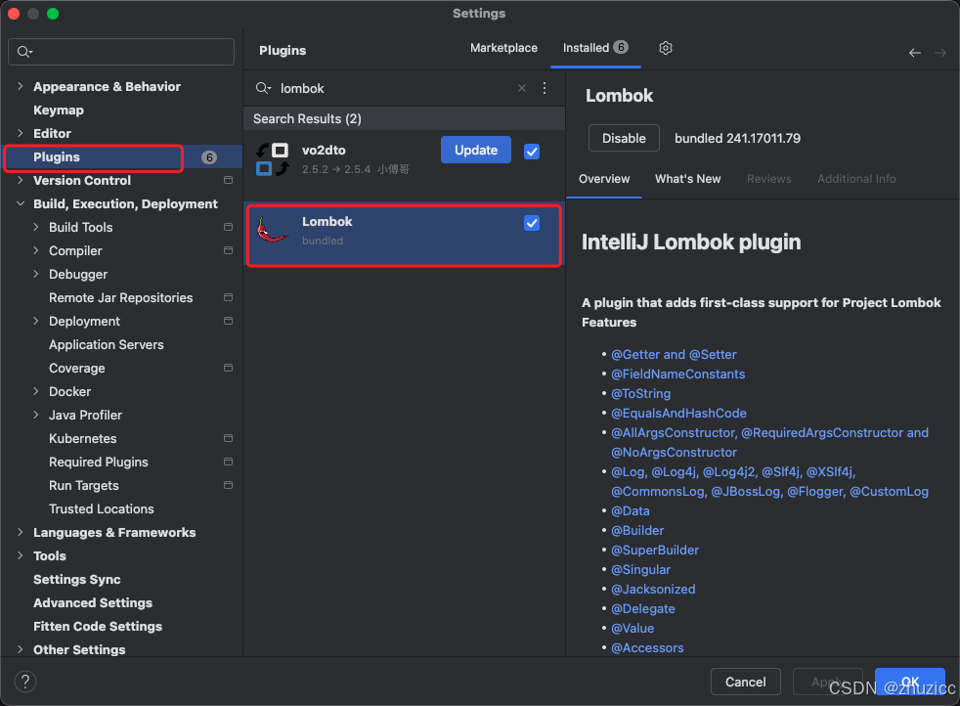
Task: Focus the settings search field
Action: pyautogui.click(x=121, y=52)
